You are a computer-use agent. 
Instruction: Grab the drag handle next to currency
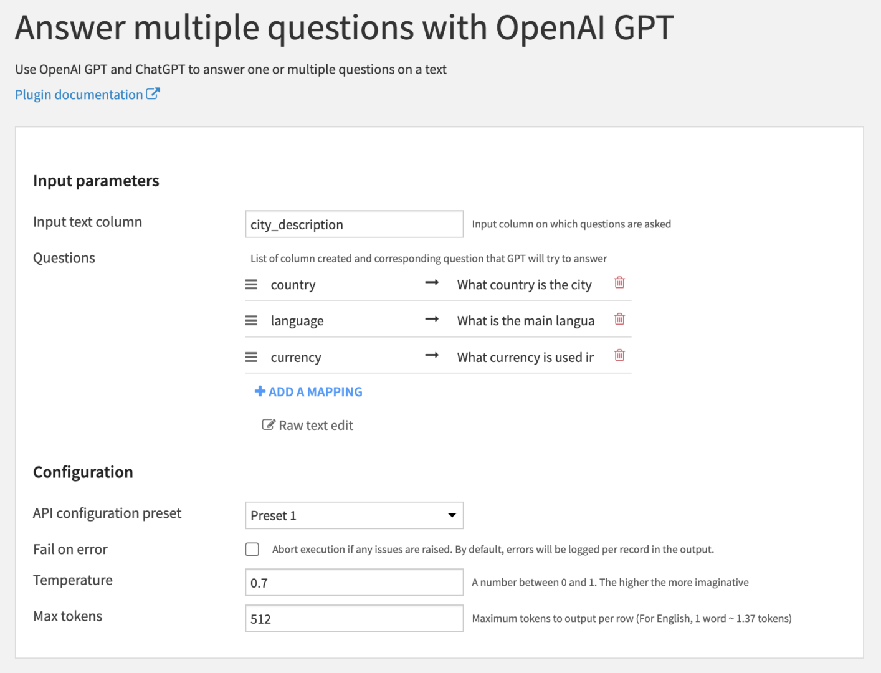tap(251, 356)
